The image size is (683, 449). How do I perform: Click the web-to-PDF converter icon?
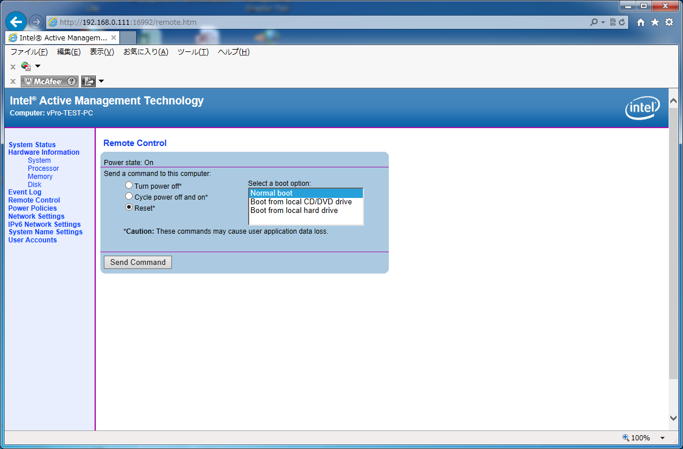tap(26, 66)
